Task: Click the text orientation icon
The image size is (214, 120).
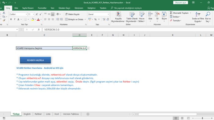Action: pyautogui.click(x=58, y=14)
